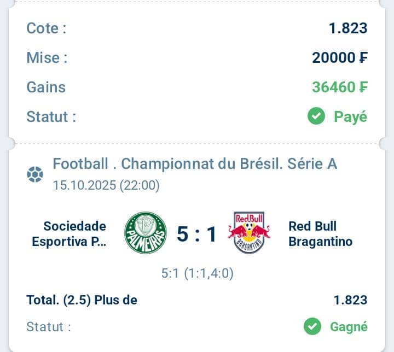Click the 20000 stake amount
Screen dimensions: 394x352
tap(339, 57)
